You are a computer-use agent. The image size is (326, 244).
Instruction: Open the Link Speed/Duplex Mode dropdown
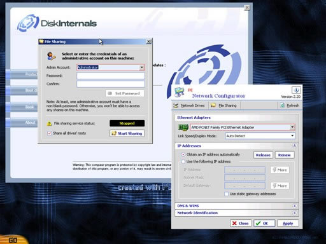[292, 136]
